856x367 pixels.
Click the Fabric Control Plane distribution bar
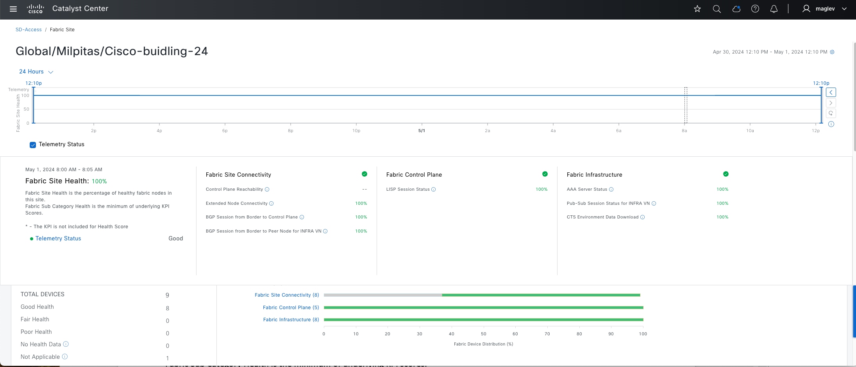click(484, 308)
